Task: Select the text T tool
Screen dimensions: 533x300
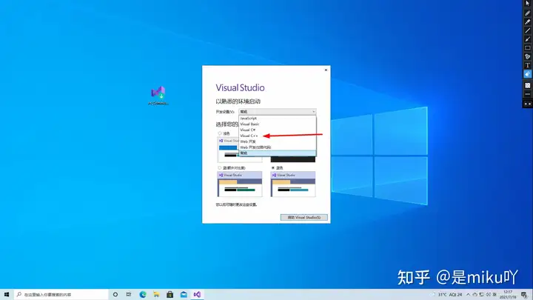Action: tap(527, 65)
